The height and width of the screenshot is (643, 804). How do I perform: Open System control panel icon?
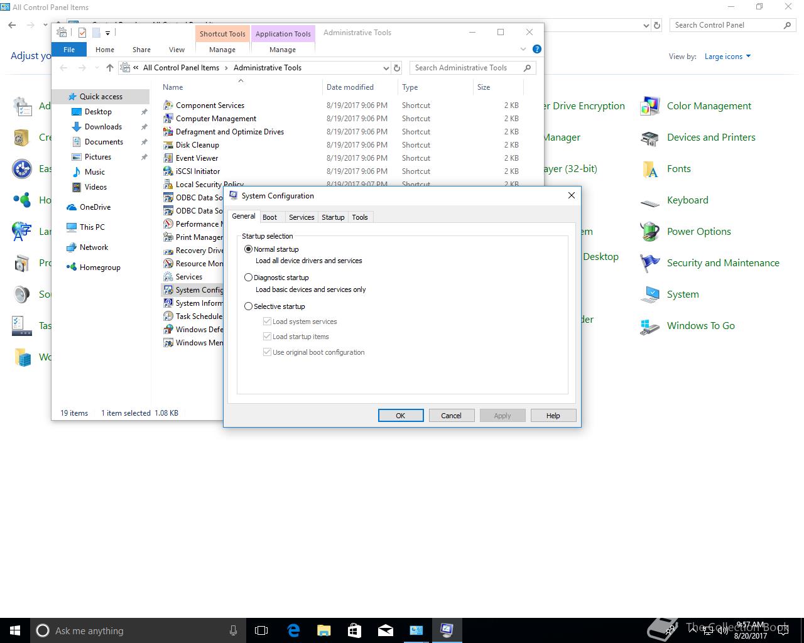(650, 294)
